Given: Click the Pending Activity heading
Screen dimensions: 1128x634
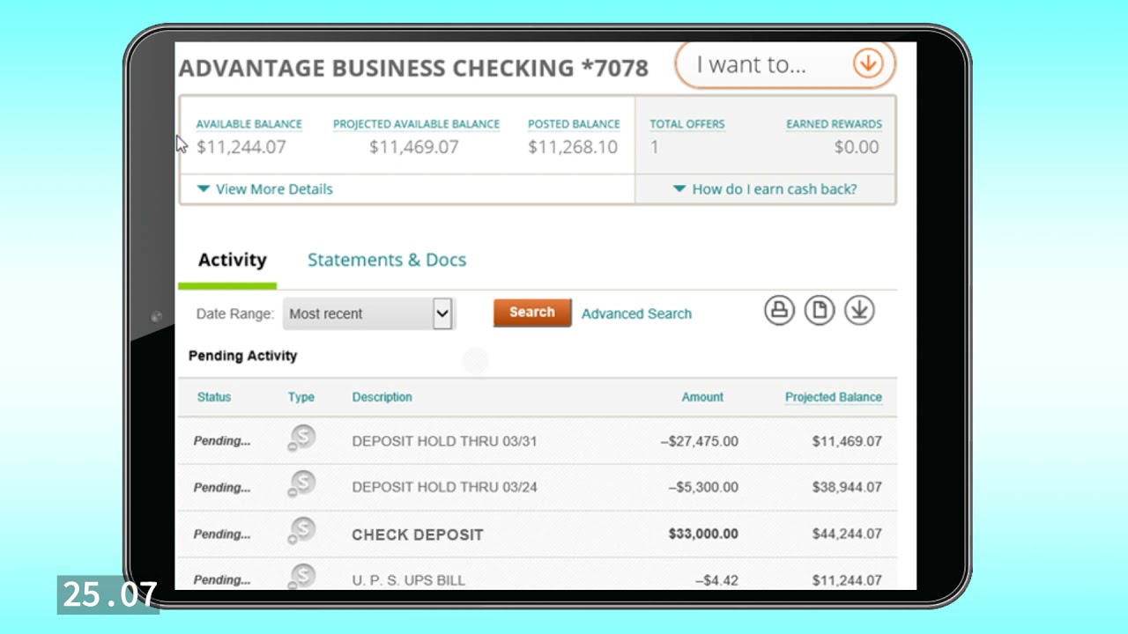Looking at the screenshot, I should [243, 356].
